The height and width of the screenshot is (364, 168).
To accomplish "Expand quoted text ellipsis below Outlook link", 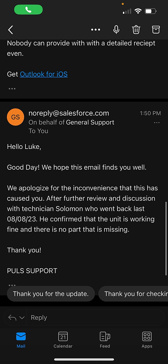I will tap(12, 89).
